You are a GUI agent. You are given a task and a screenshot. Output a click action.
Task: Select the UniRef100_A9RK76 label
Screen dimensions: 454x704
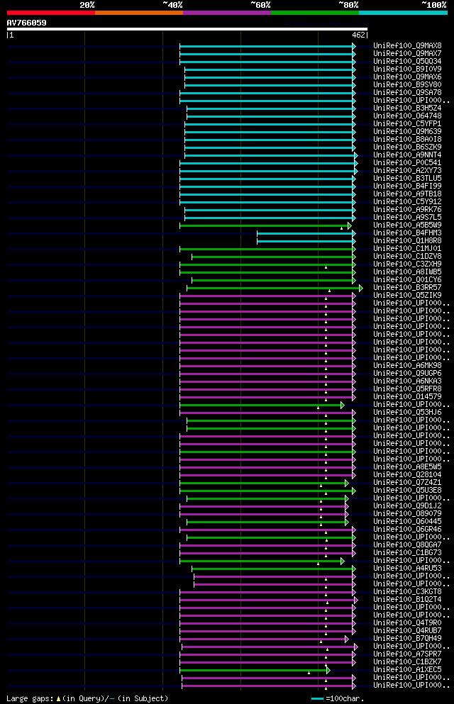(x=407, y=210)
